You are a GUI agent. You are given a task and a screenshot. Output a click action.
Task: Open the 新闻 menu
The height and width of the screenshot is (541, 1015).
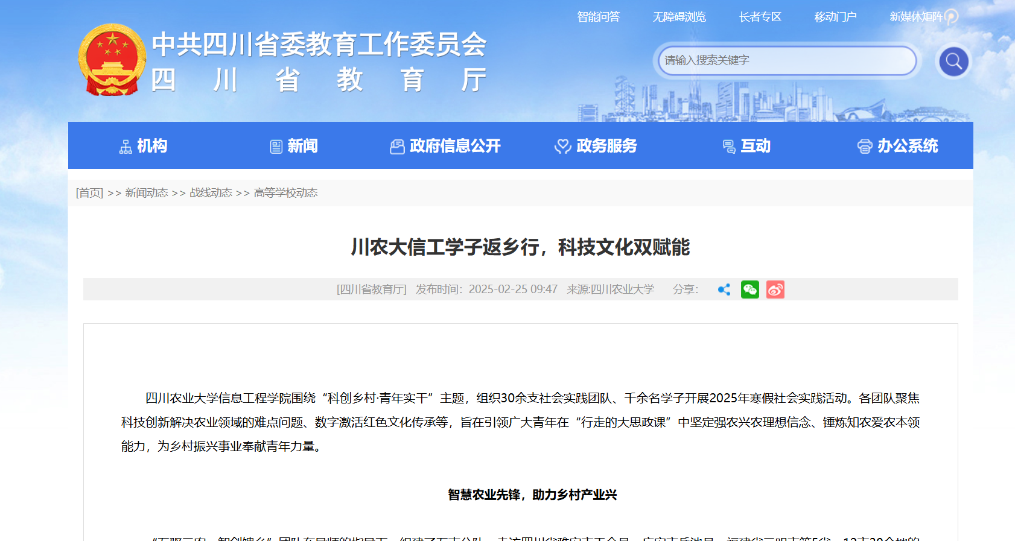tap(302, 146)
